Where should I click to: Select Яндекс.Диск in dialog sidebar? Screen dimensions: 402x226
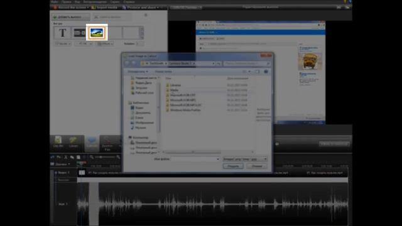click(x=141, y=83)
